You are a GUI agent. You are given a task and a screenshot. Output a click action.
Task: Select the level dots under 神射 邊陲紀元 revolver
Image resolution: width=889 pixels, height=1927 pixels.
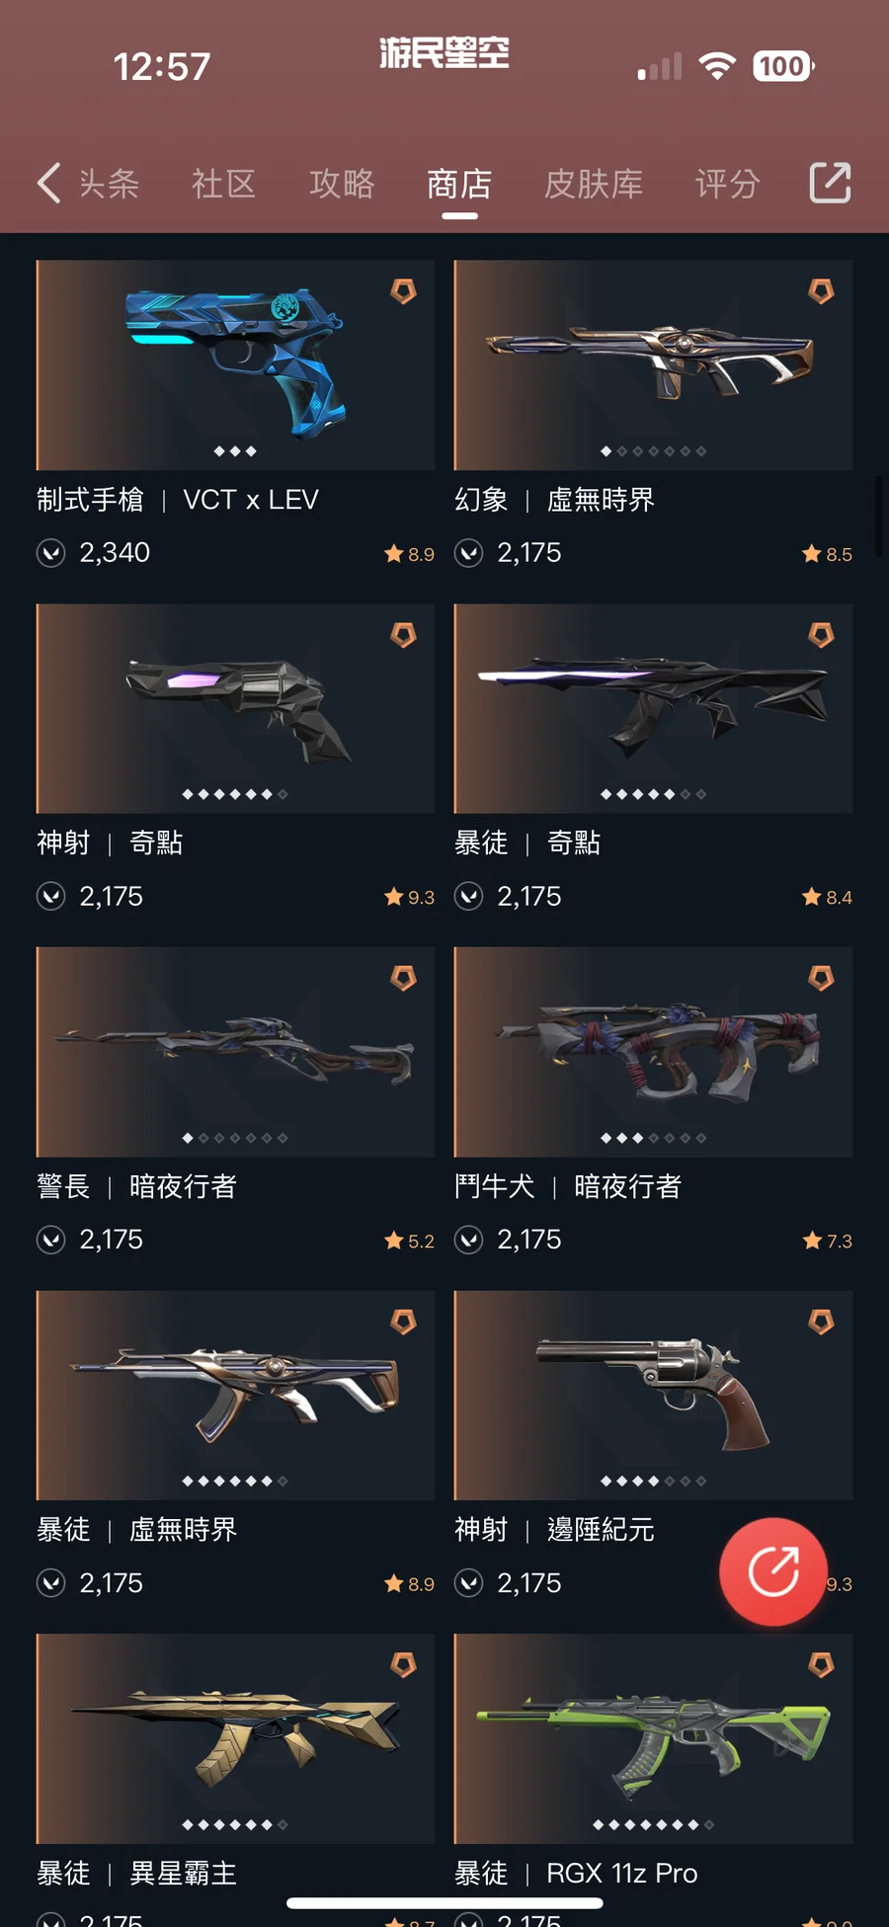pos(653,1482)
